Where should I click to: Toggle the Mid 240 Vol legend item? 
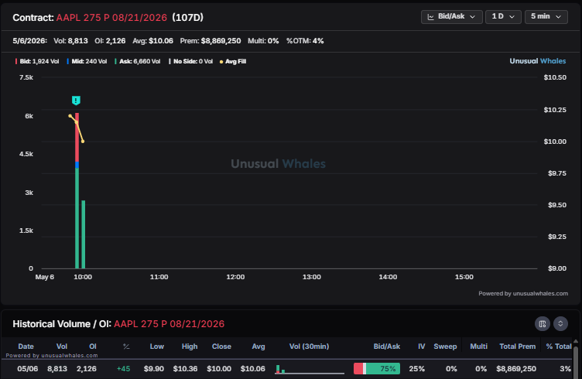point(87,62)
